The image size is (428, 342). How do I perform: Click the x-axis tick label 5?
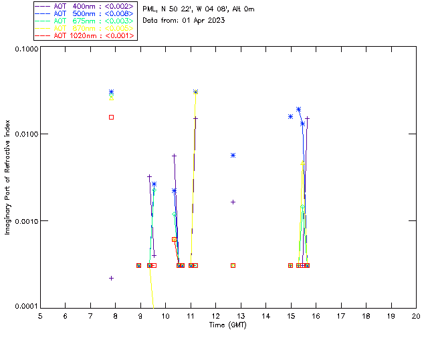coord(40,316)
